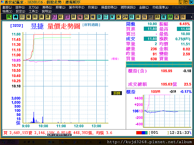
Task: Click the cyan 核 toolbar icon
Action: (x=131, y=17)
